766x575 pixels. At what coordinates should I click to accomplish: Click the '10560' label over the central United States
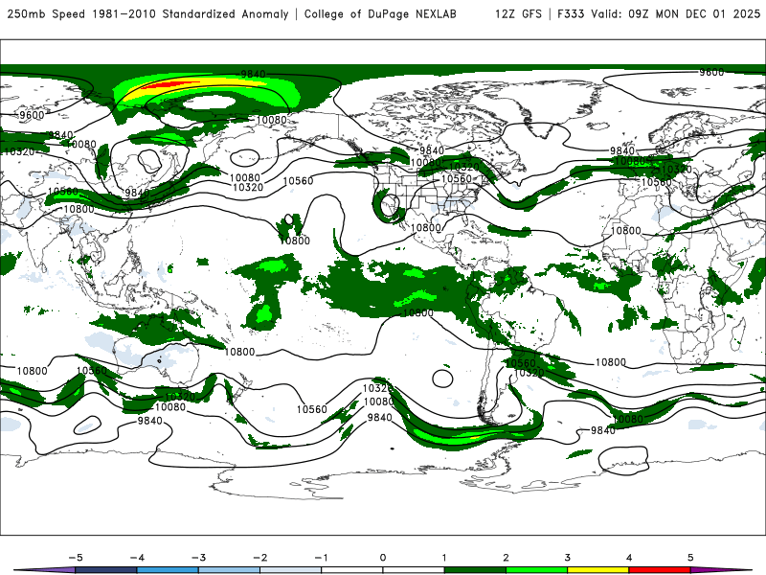(457, 179)
